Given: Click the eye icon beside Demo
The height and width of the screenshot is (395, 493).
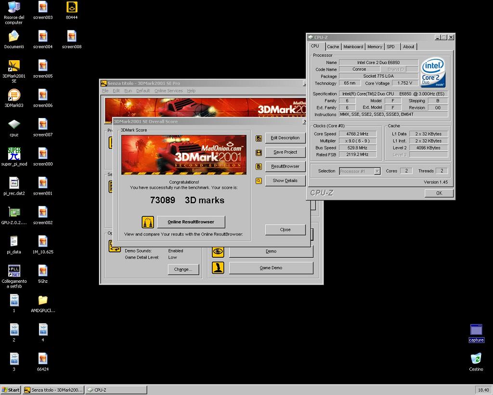Looking at the screenshot, I should (218, 251).
